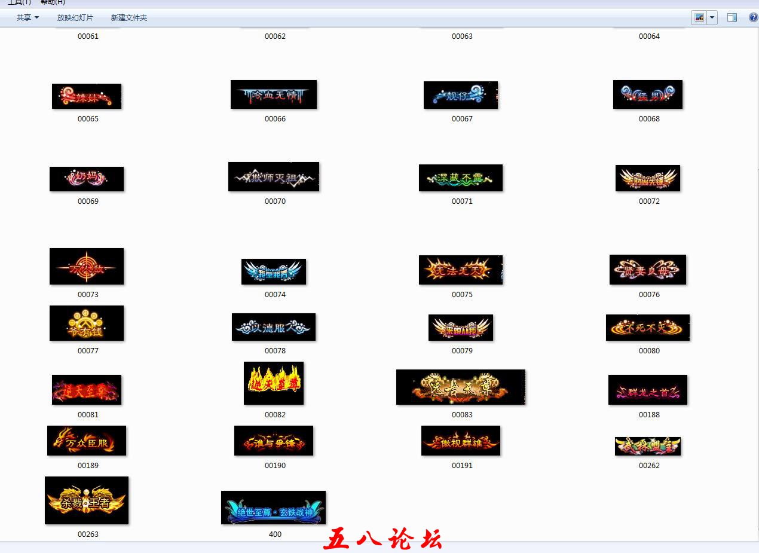
Task: Select image 00070 thumbnail
Action: pyautogui.click(x=274, y=176)
